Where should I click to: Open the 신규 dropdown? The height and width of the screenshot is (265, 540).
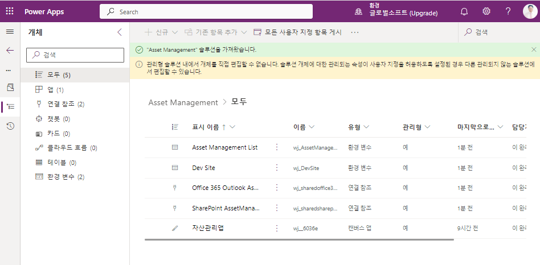161,32
